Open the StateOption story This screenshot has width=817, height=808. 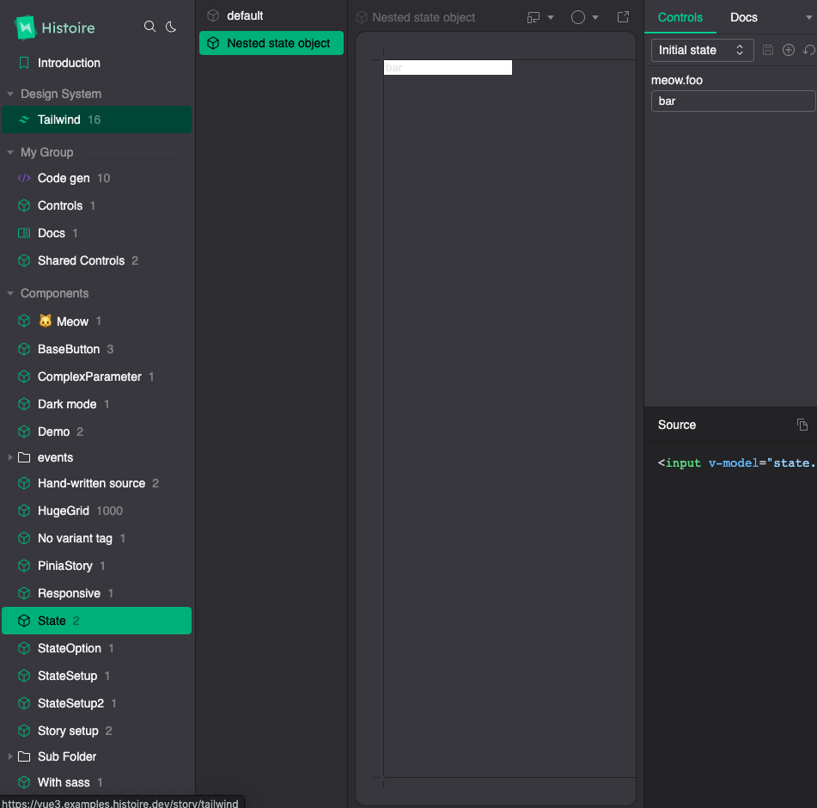[96, 648]
